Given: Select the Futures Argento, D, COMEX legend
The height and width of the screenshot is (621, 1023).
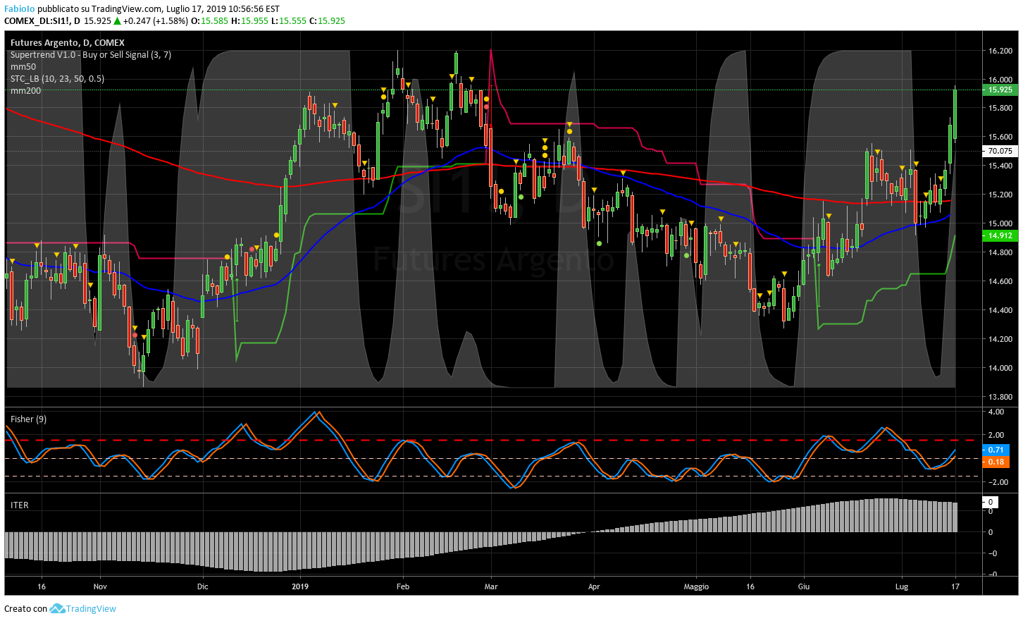Looking at the screenshot, I should click(68, 43).
